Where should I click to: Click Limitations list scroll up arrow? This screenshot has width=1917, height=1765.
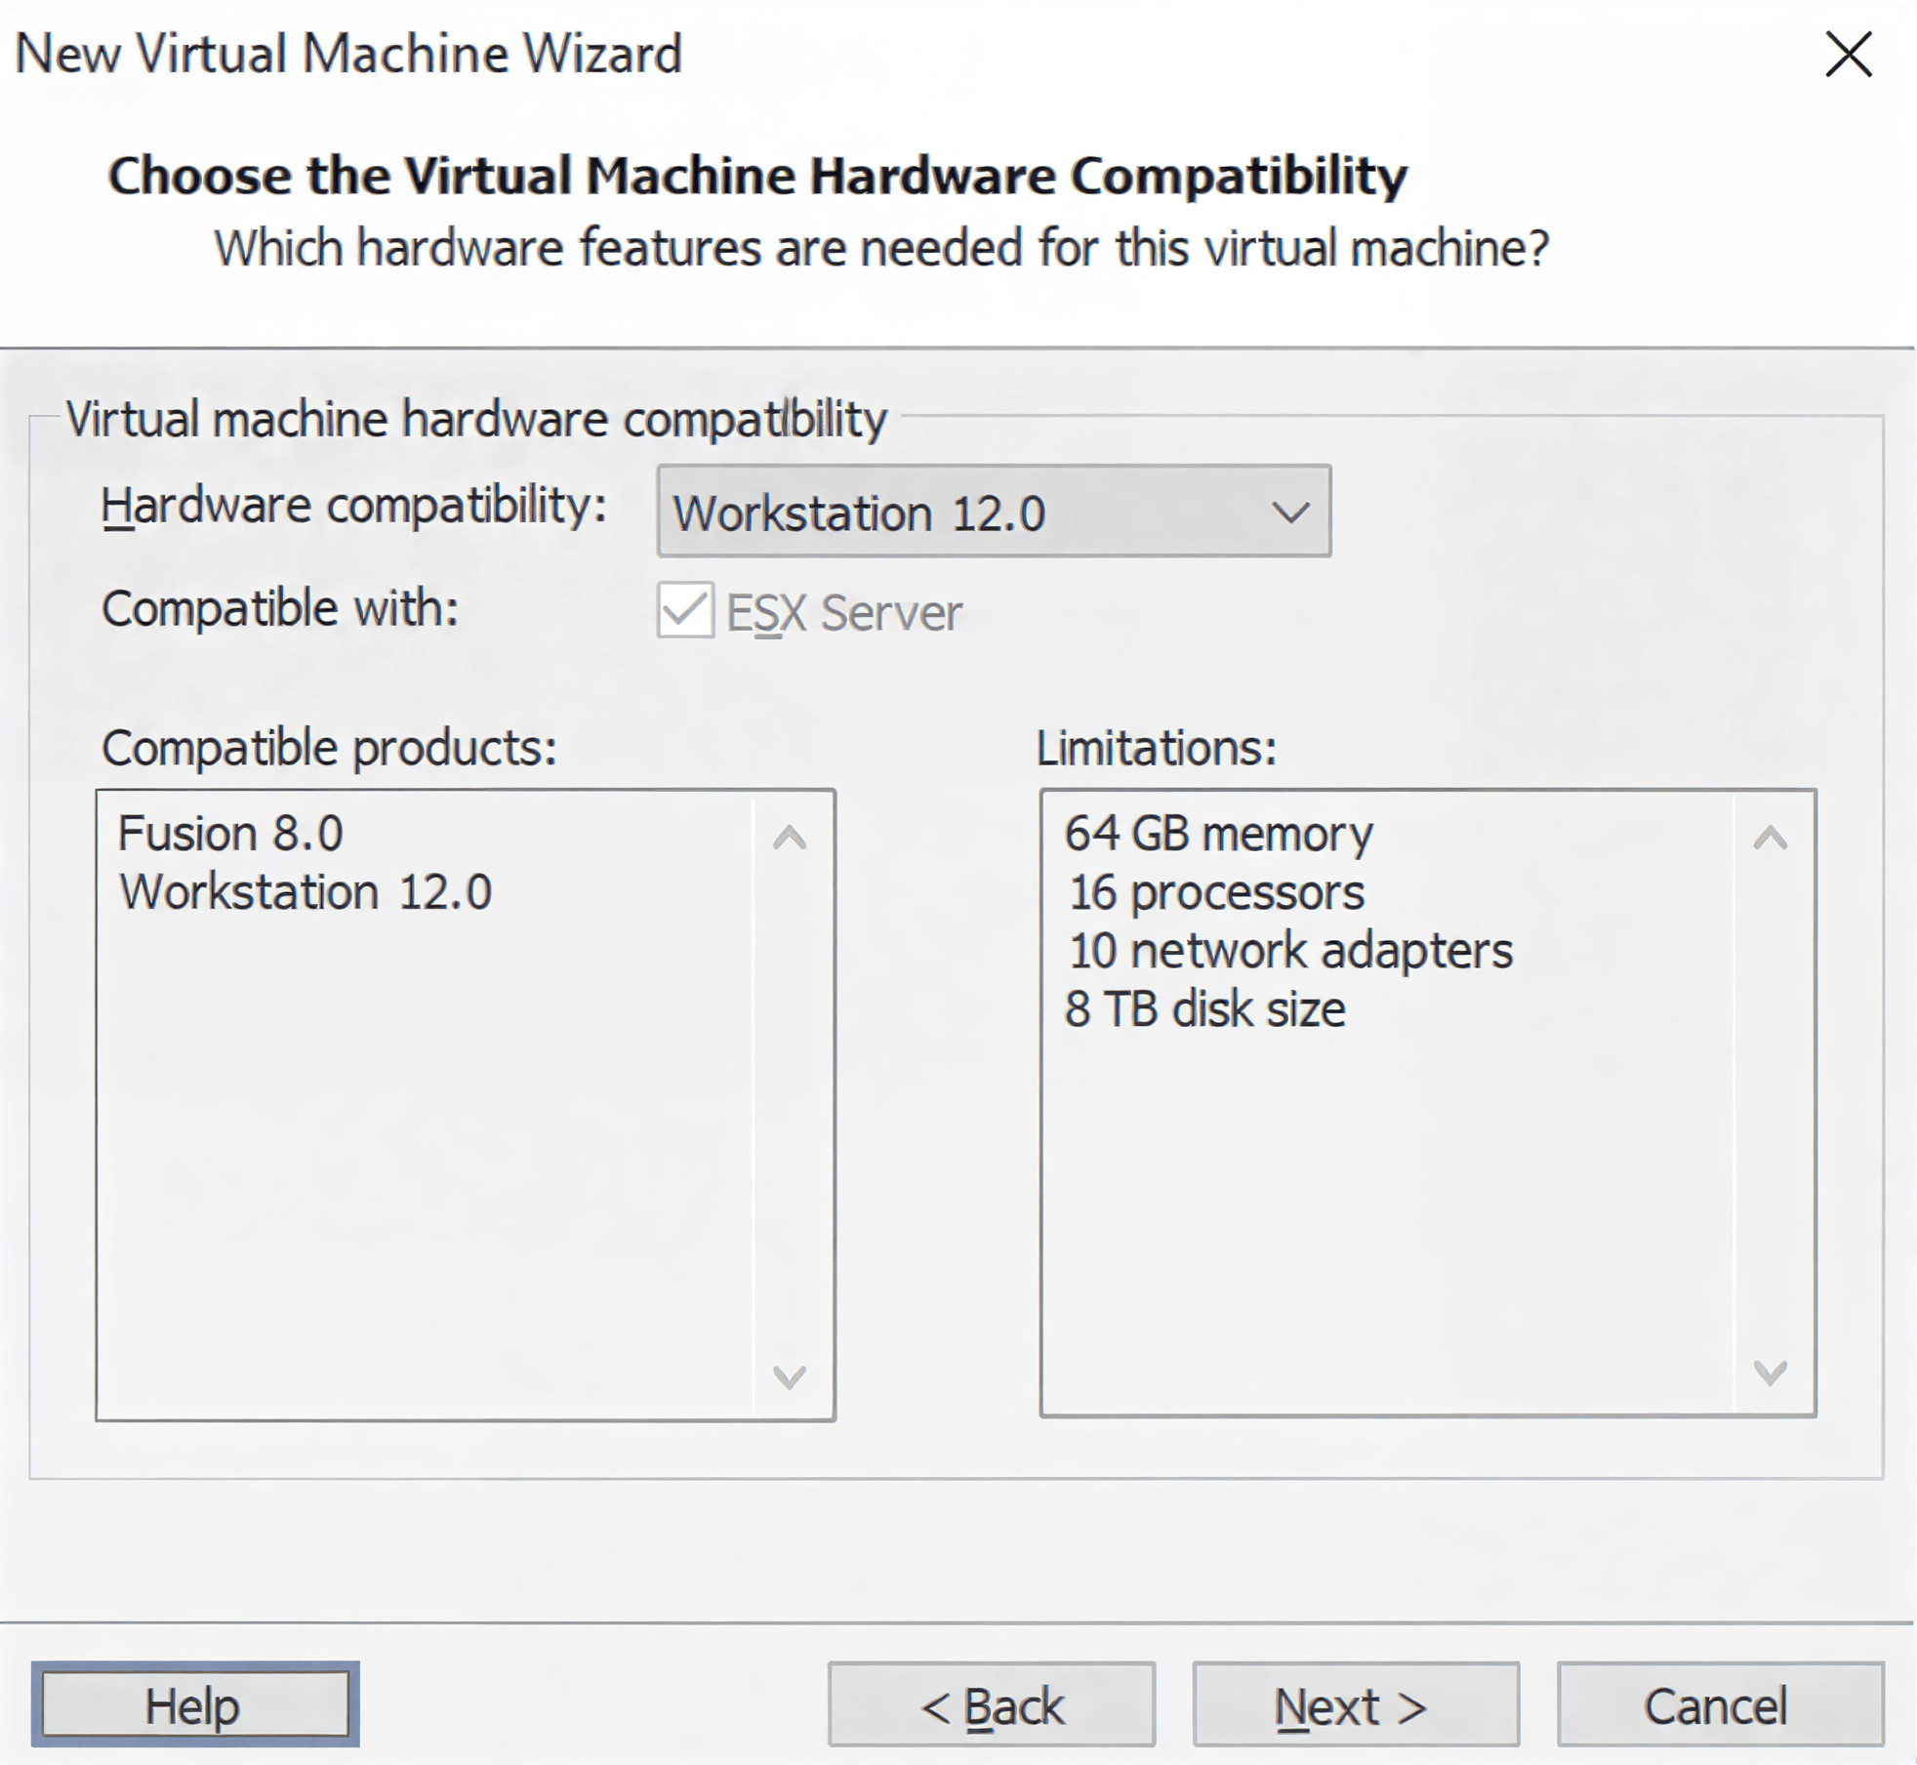tap(1771, 838)
